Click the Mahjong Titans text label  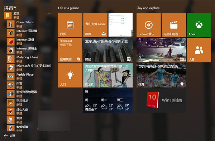click(27, 57)
